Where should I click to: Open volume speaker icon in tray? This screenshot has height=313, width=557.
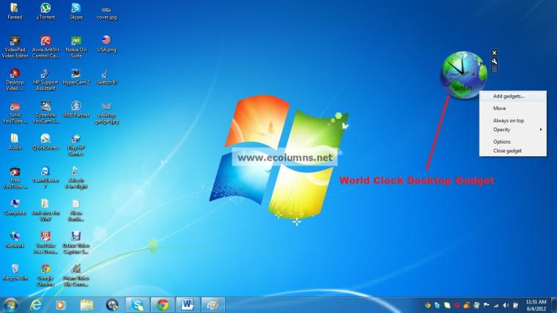[x=506, y=305]
